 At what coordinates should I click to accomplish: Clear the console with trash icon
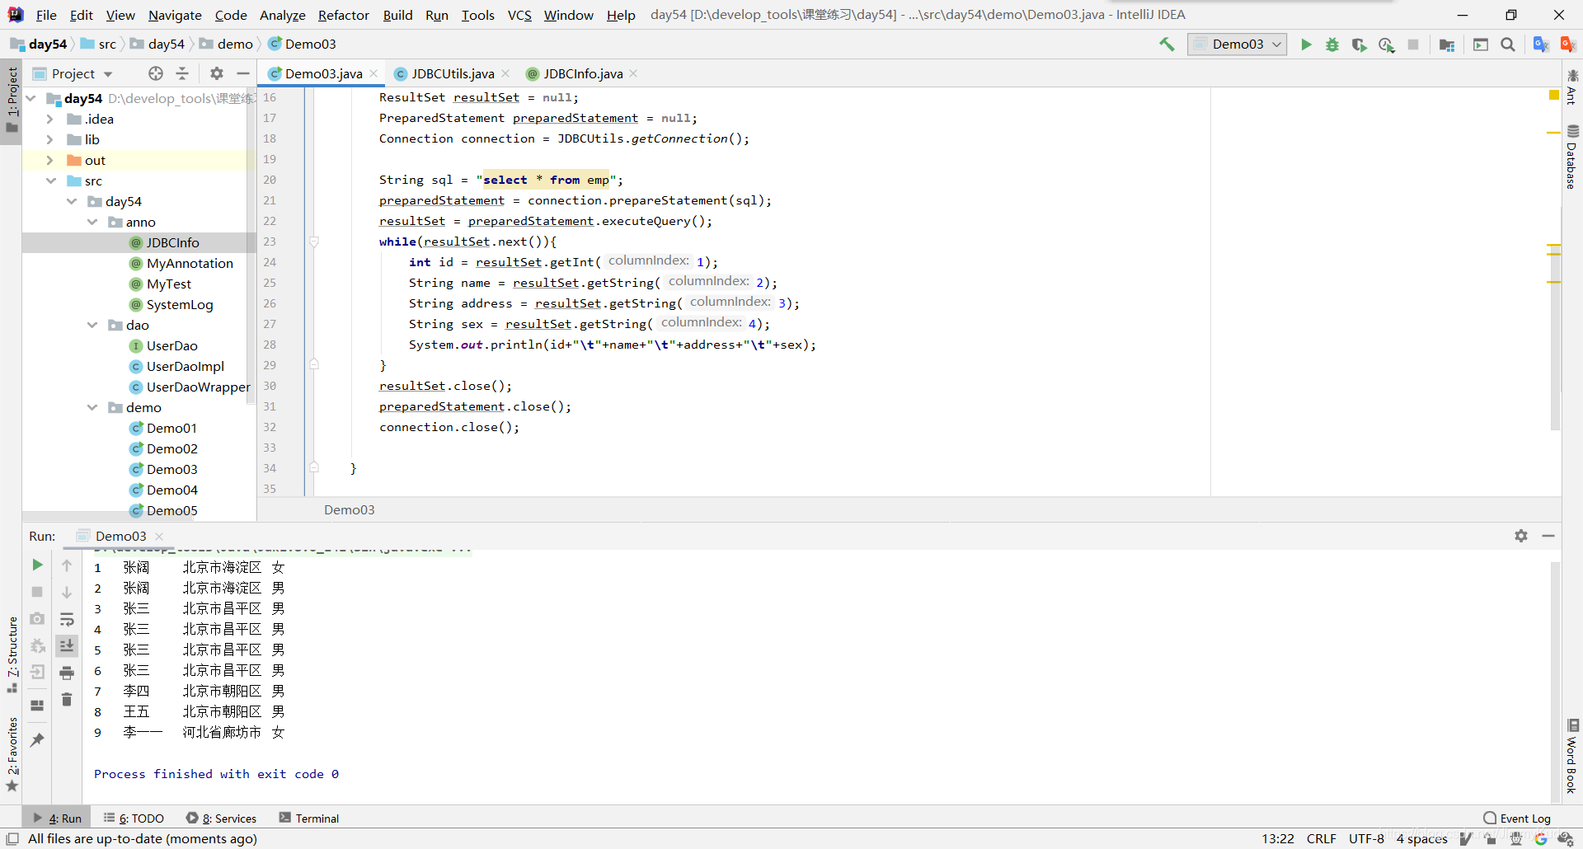(x=67, y=700)
